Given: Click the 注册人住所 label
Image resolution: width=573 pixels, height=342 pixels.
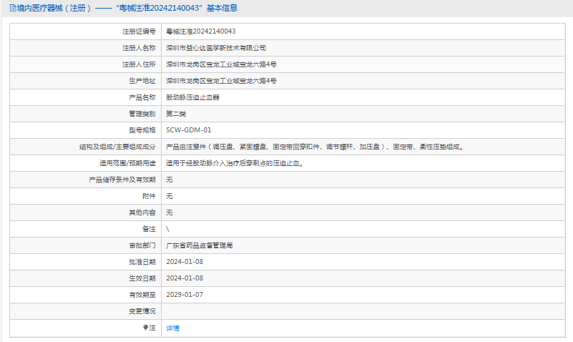Looking at the screenshot, I should pos(139,64).
